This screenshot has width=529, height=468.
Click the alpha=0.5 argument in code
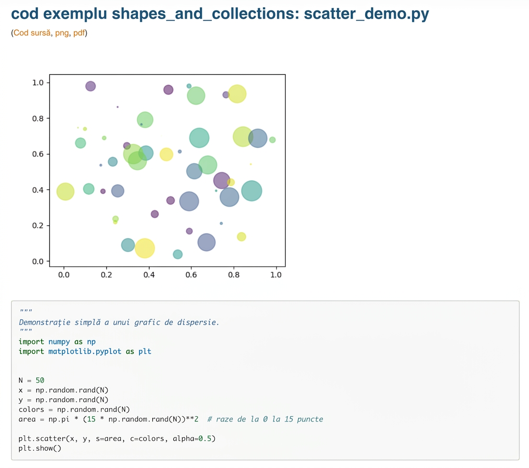click(x=192, y=439)
